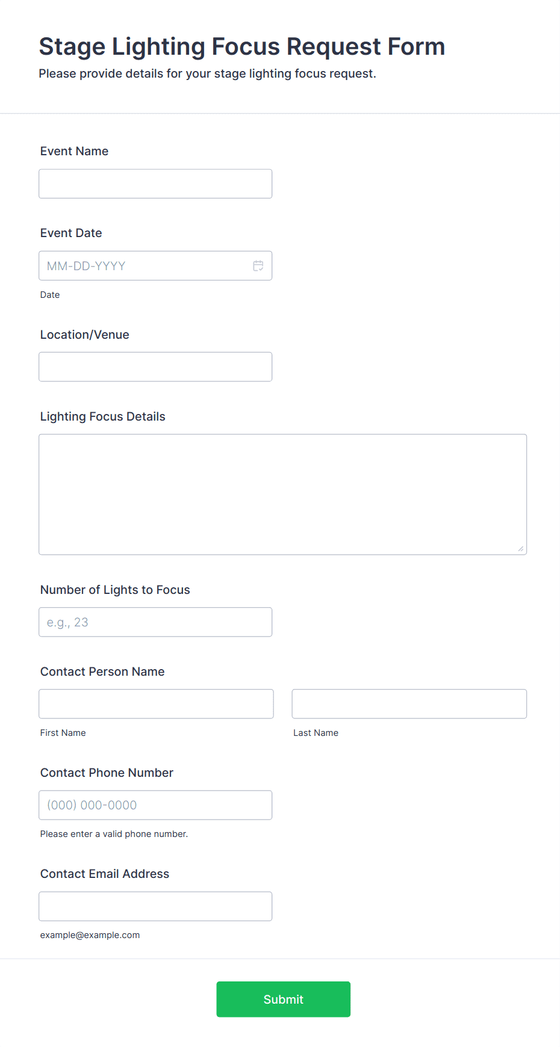Click the Last Name input box
Screen dimensions: 560x1047
click(409, 704)
